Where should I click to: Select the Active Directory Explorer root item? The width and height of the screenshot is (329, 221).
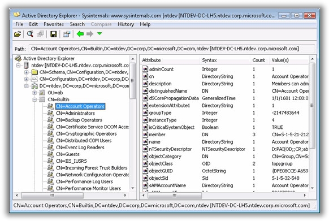pyautogui.click(x=49, y=58)
